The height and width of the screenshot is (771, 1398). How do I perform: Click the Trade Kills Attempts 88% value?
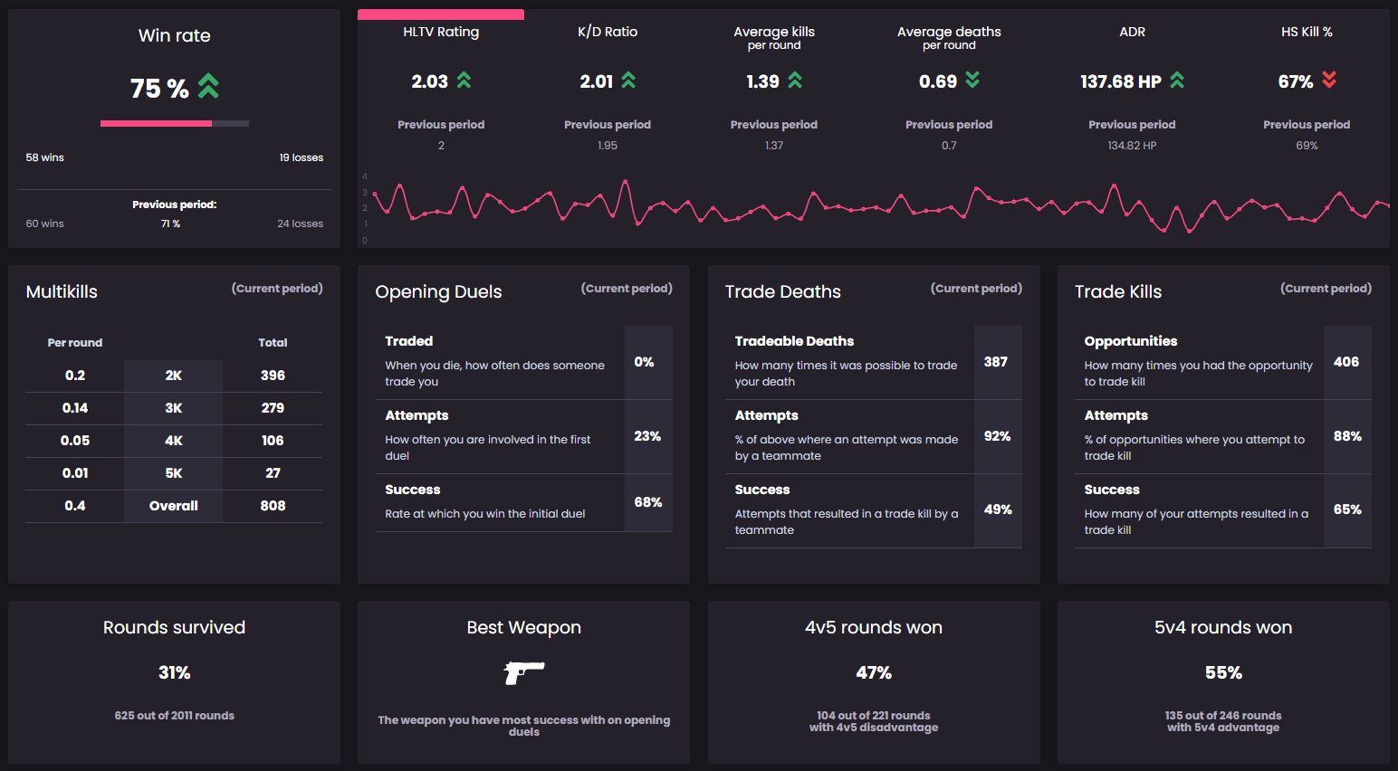(1347, 436)
